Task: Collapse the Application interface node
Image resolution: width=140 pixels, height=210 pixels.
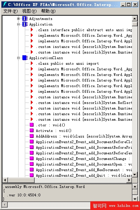Action: [x=18, y=24]
